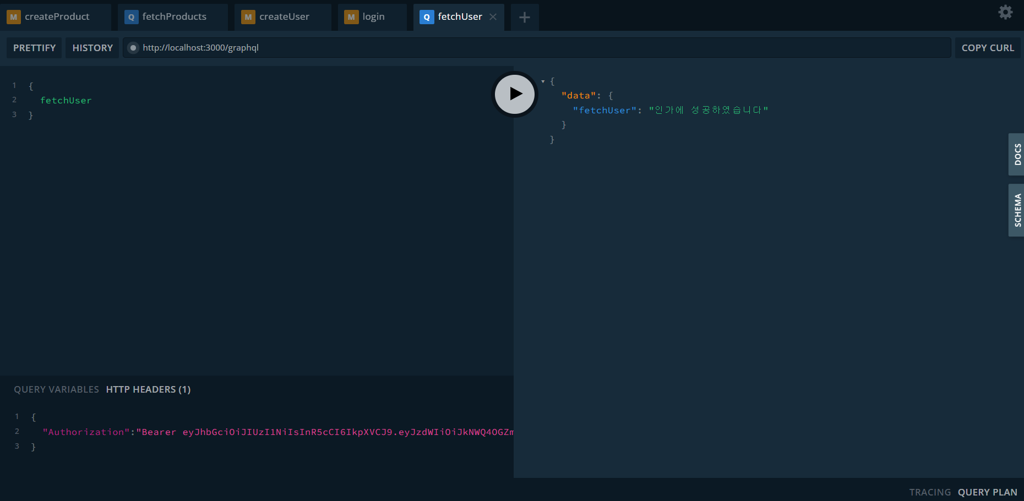The height and width of the screenshot is (501, 1024).
Task: Select the HTTP HEADERS (1) section
Action: click(x=148, y=389)
